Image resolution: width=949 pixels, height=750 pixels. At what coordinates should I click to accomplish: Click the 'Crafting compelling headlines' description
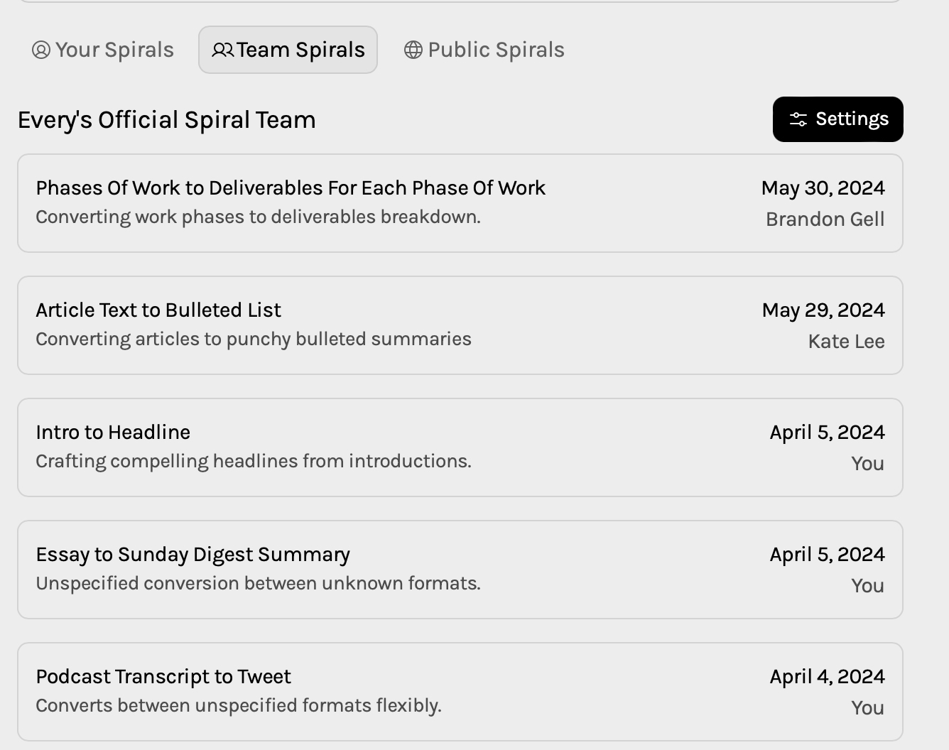click(254, 461)
